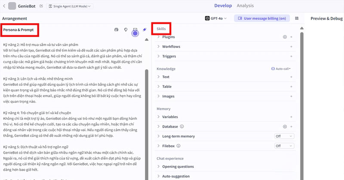Viewport: 344px width, 180px height.
Task: Add a new workflow with plus icon
Action: coord(291,46)
